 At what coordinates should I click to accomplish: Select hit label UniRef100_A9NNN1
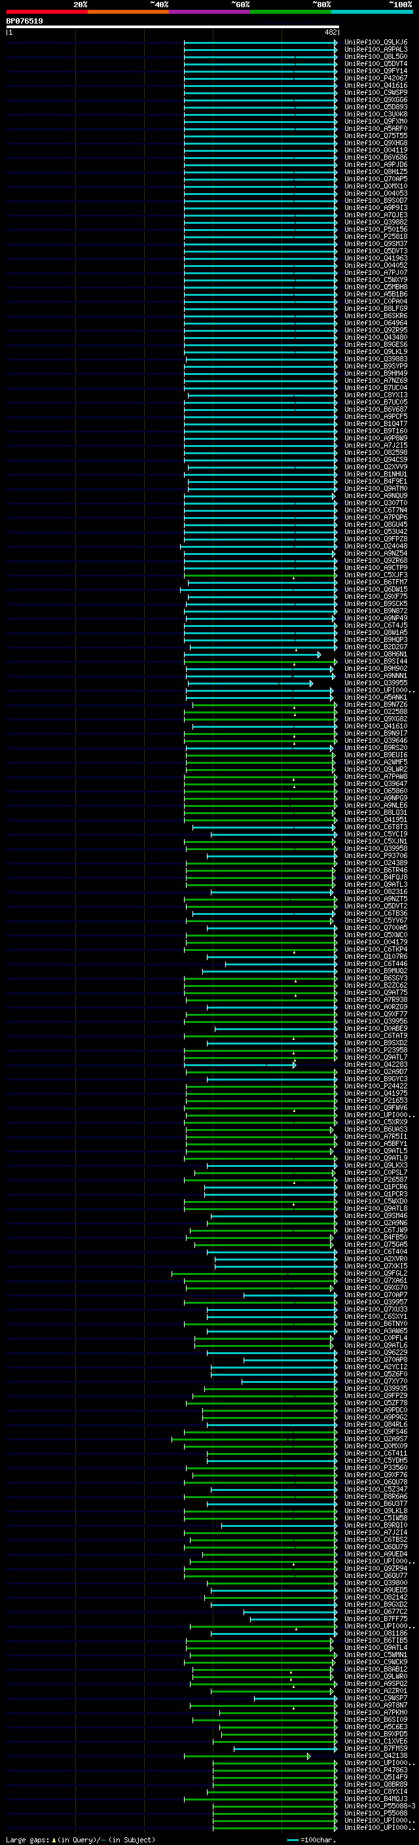[x=376, y=676]
